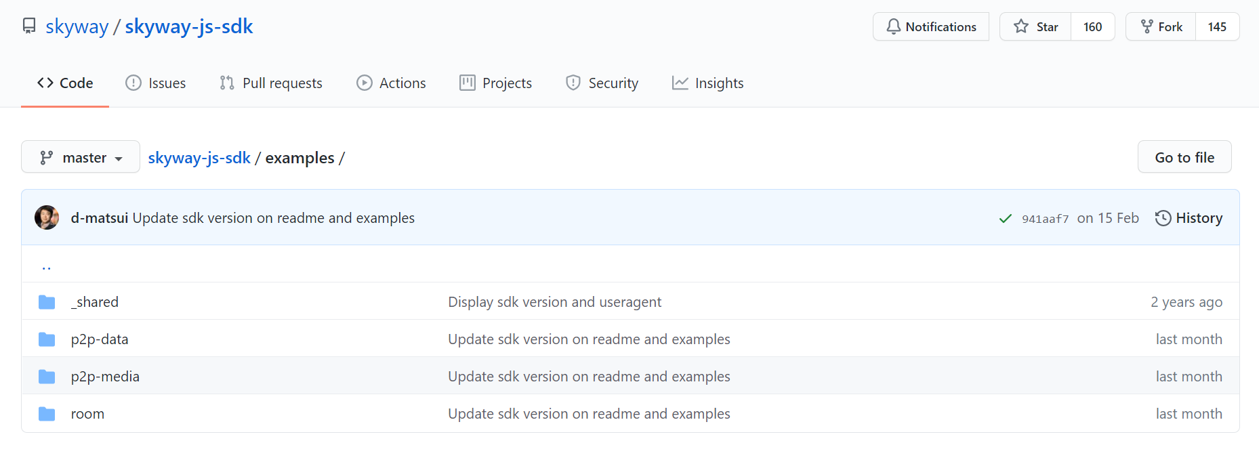Image resolution: width=1259 pixels, height=462 pixels.
Task: Open commit History with the clock icon
Action: point(1189,218)
